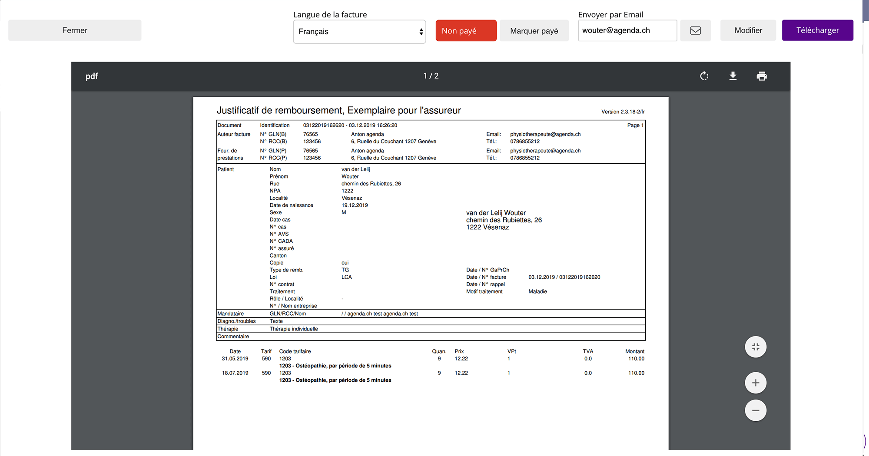The width and height of the screenshot is (869, 456).
Task: Click the physiotherapeute@agenda.ch email in Auteur facture
Action: pyautogui.click(x=545, y=134)
